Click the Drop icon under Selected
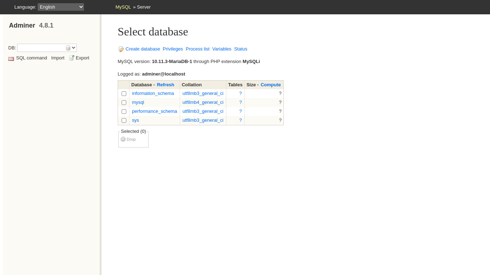The width and height of the screenshot is (490, 275). tap(123, 139)
